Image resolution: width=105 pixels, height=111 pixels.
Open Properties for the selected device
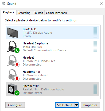[90, 105]
